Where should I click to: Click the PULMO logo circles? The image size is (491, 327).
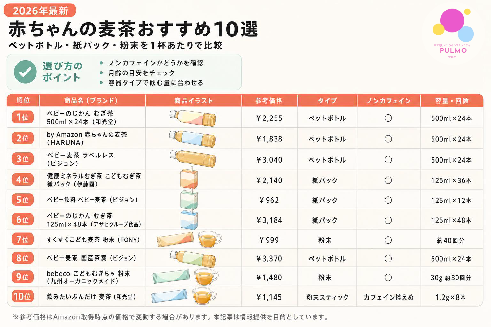coord(453,24)
